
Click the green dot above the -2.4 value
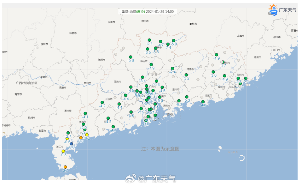(x=172, y=69)
